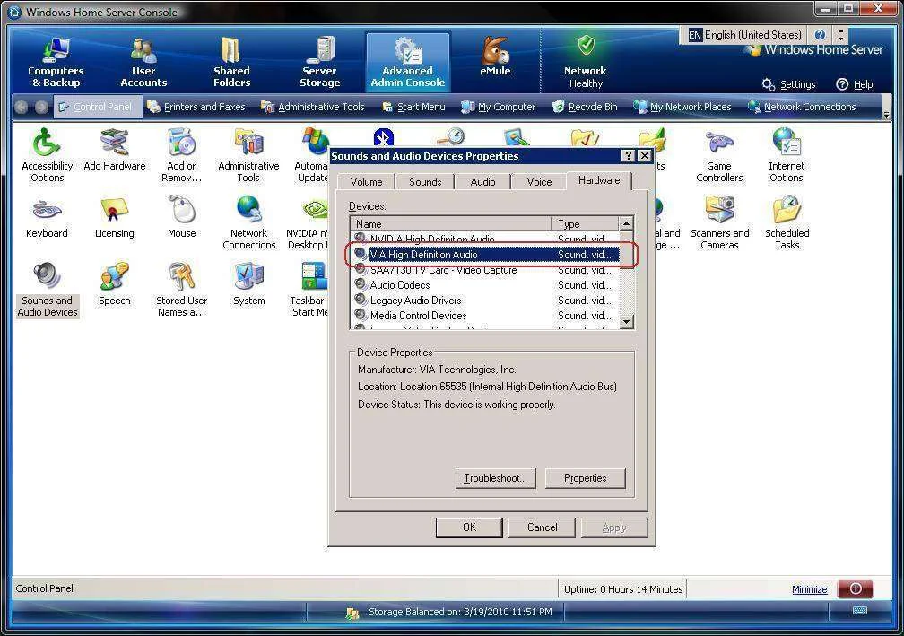This screenshot has width=904, height=636.
Task: Expand toolbar overflow arrow at right
Action: (x=886, y=114)
